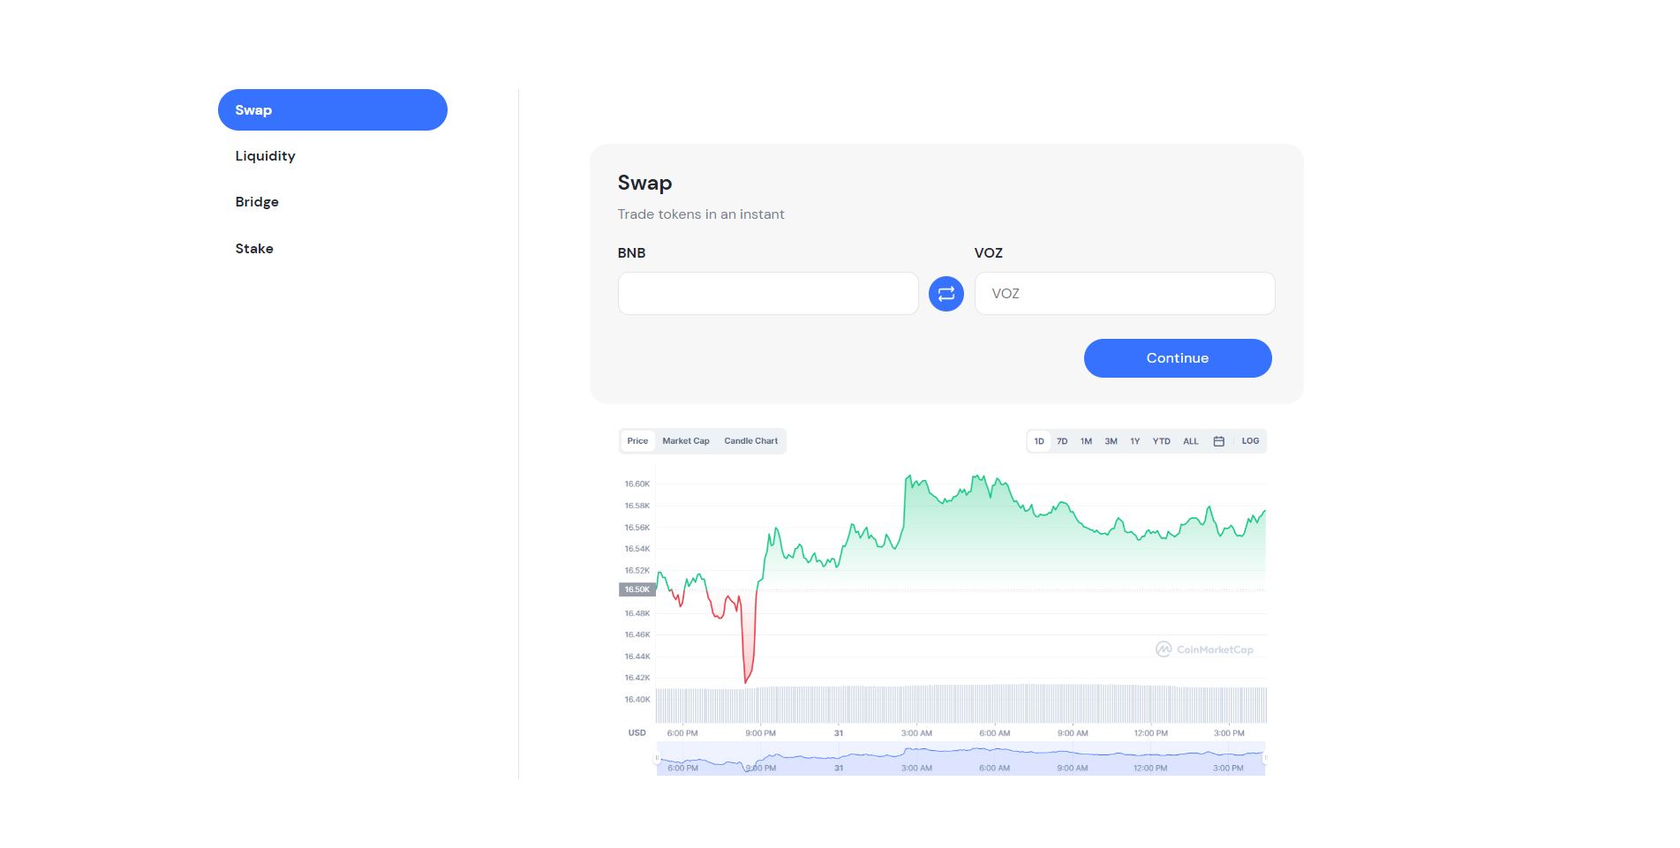
Task: Open the Stake section
Action: (254, 249)
